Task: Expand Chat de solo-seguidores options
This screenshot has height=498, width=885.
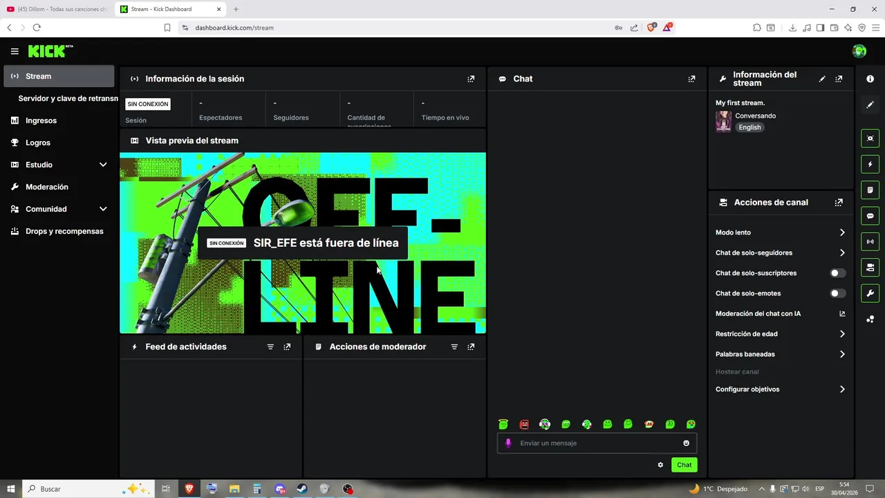Action: [842, 252]
